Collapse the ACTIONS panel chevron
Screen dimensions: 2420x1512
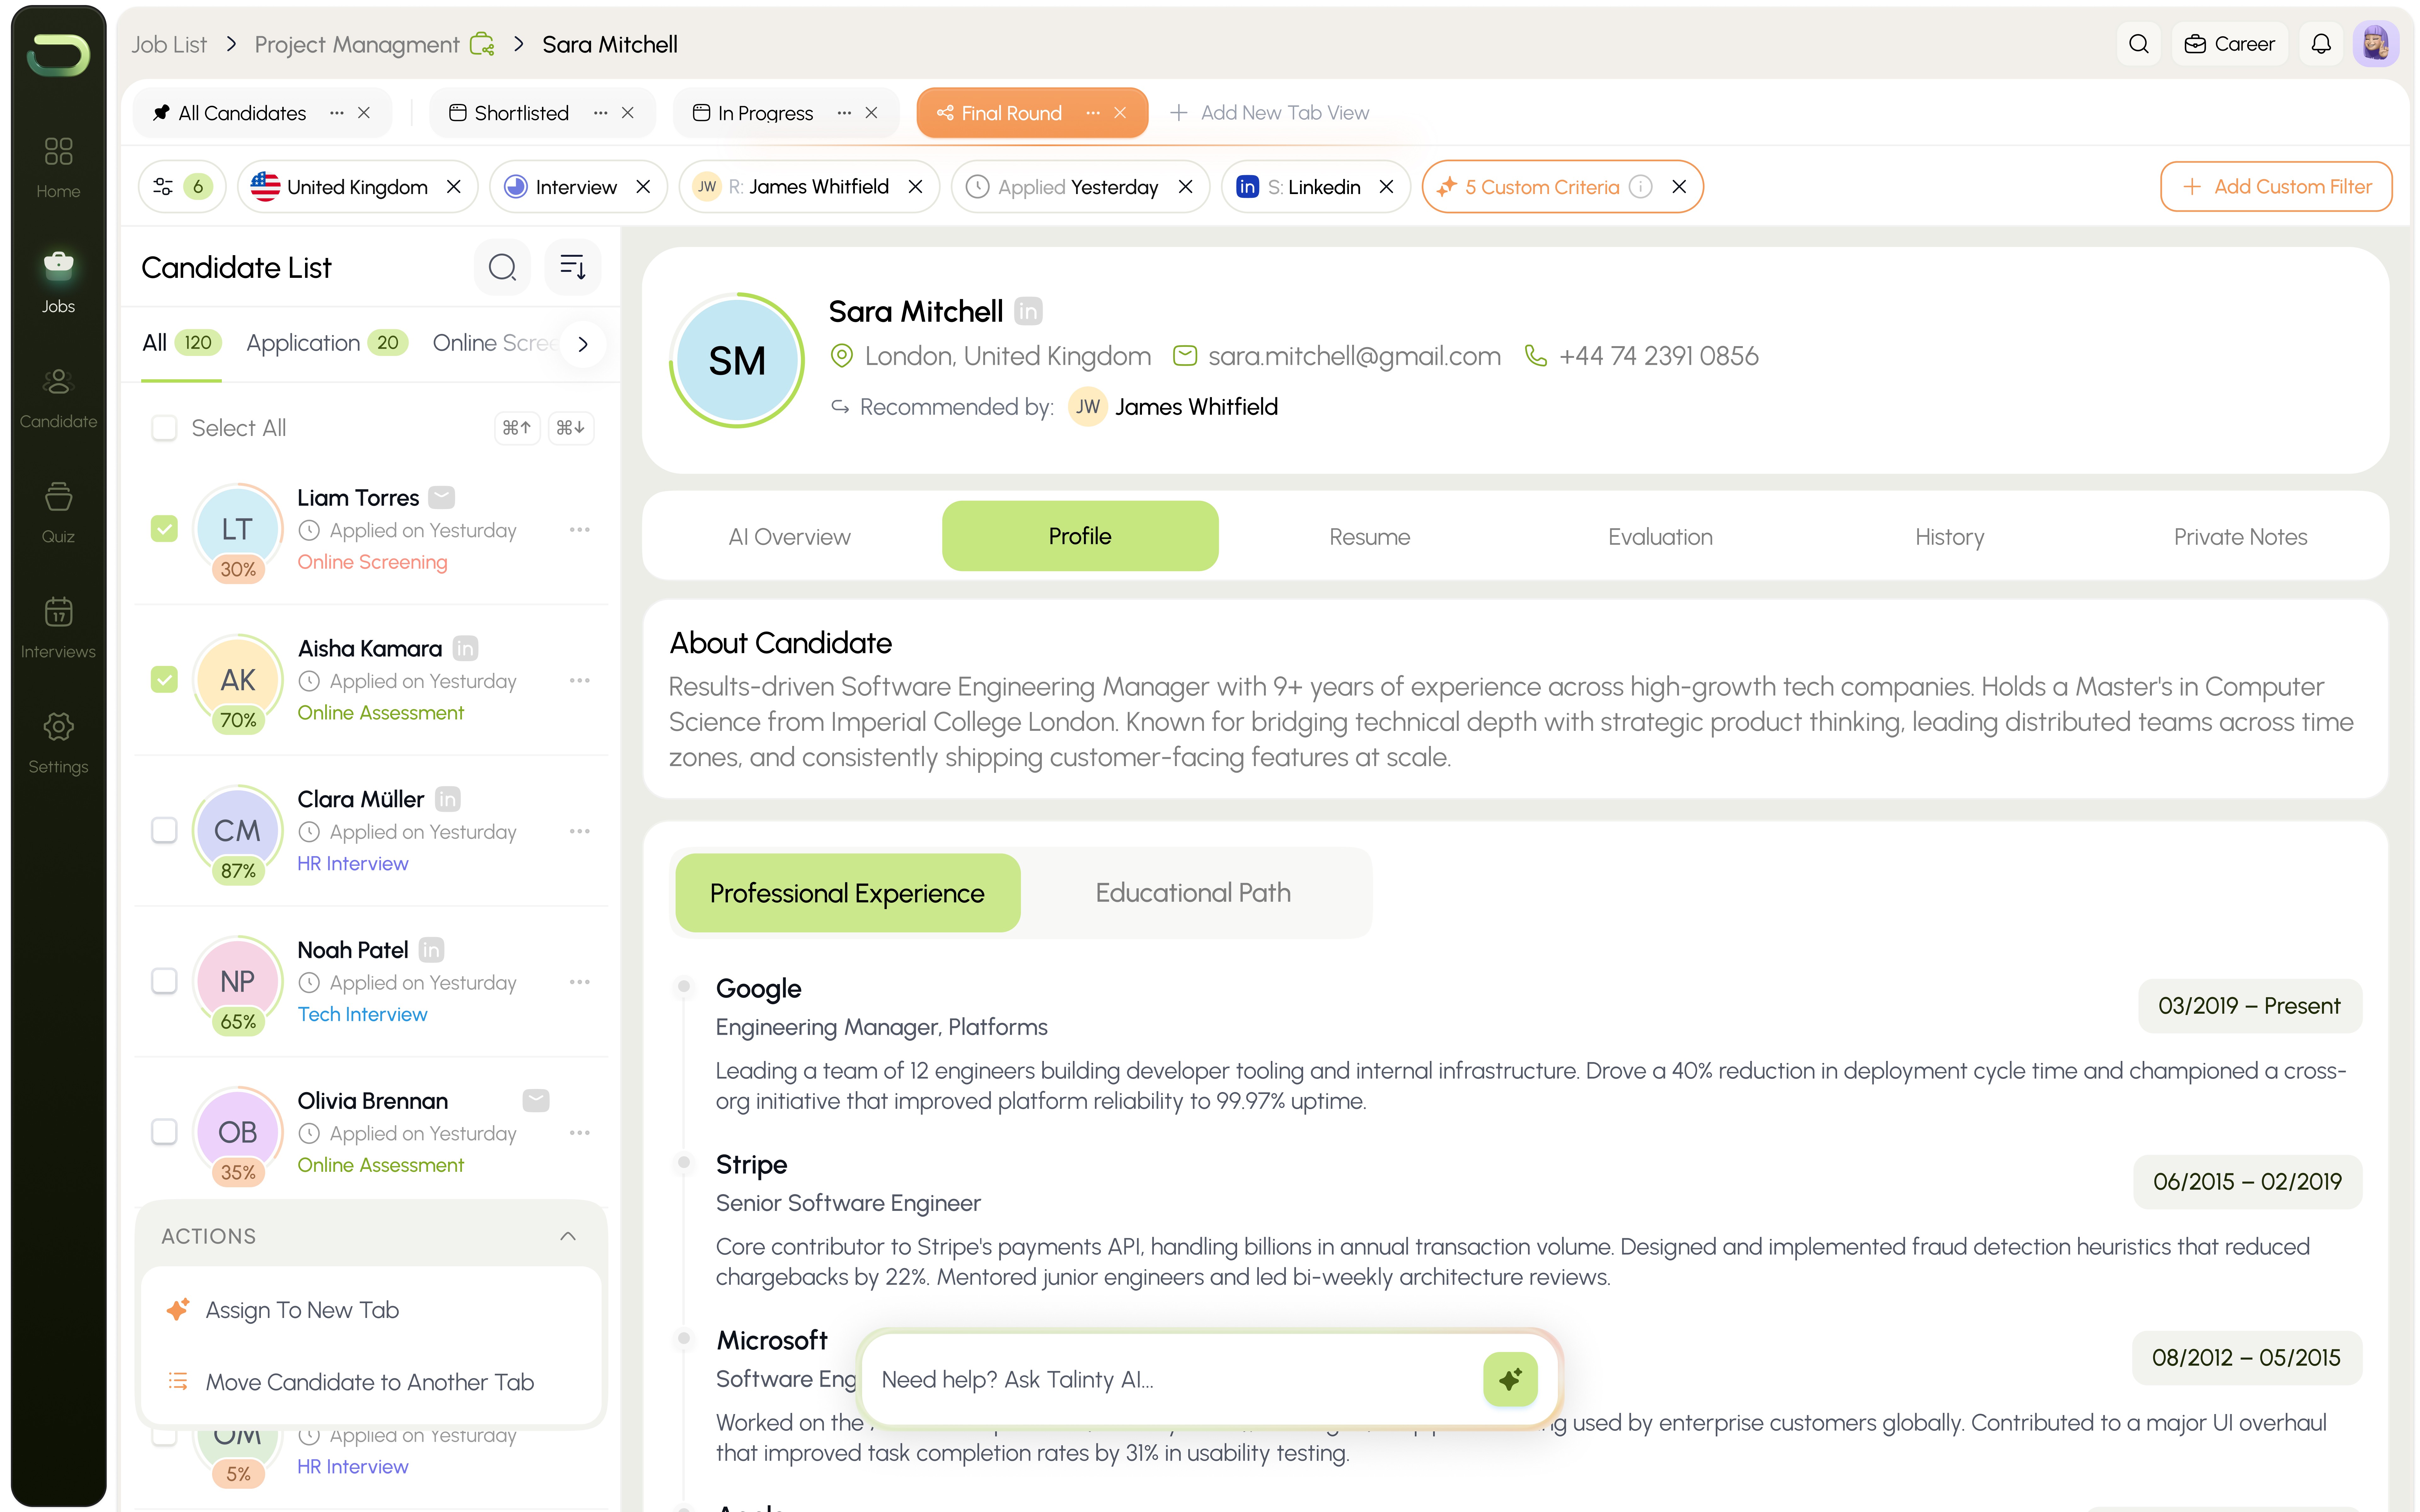click(568, 1236)
